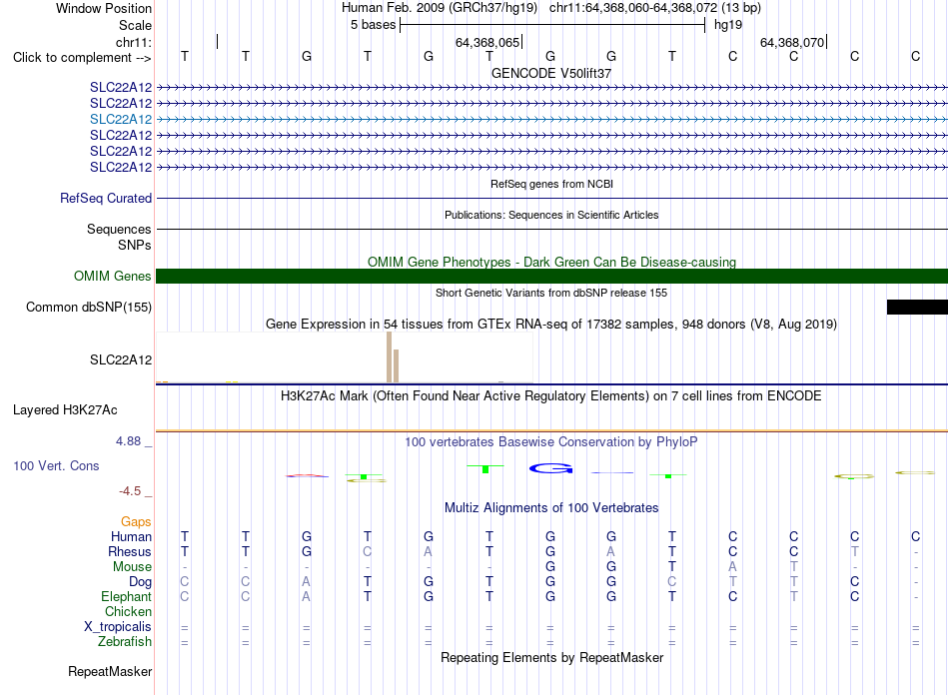Click the 'Click to complement -->' text
This screenshot has width=949, height=695.
(82, 58)
